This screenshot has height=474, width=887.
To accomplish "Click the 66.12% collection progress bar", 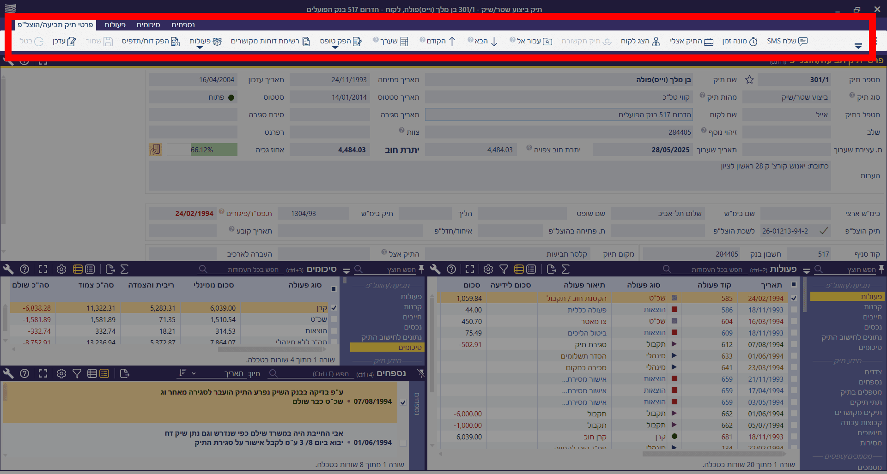I will click(202, 150).
